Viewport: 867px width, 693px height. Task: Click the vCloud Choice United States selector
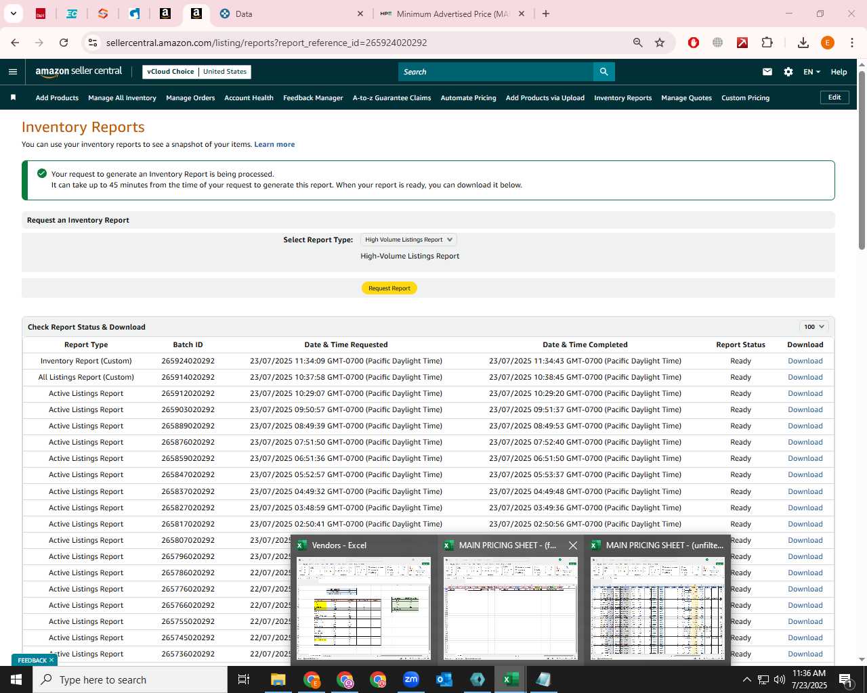coord(196,72)
